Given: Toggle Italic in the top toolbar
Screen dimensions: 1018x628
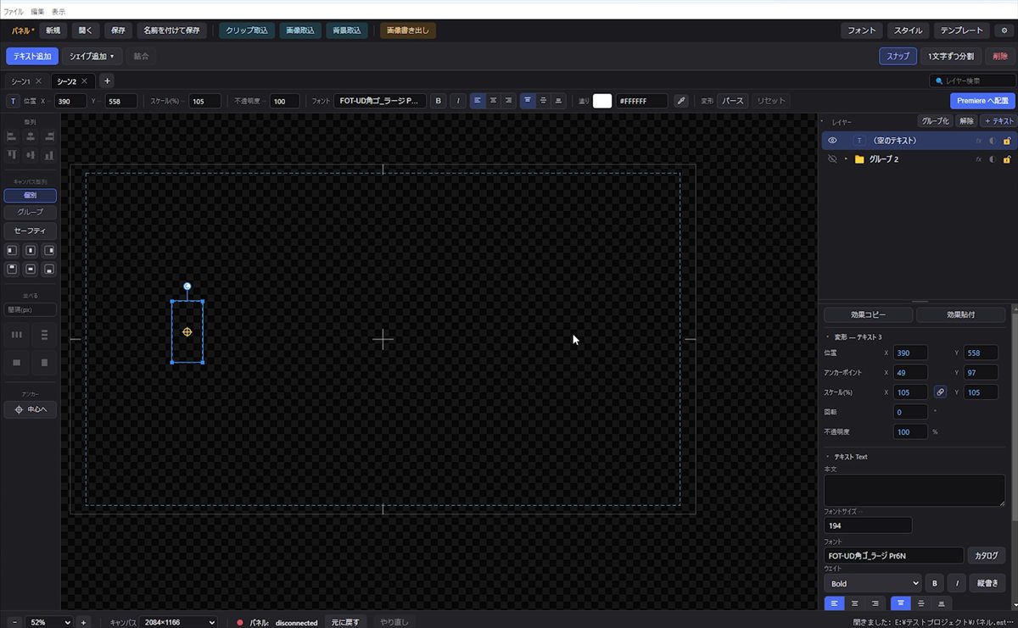Looking at the screenshot, I should [458, 101].
